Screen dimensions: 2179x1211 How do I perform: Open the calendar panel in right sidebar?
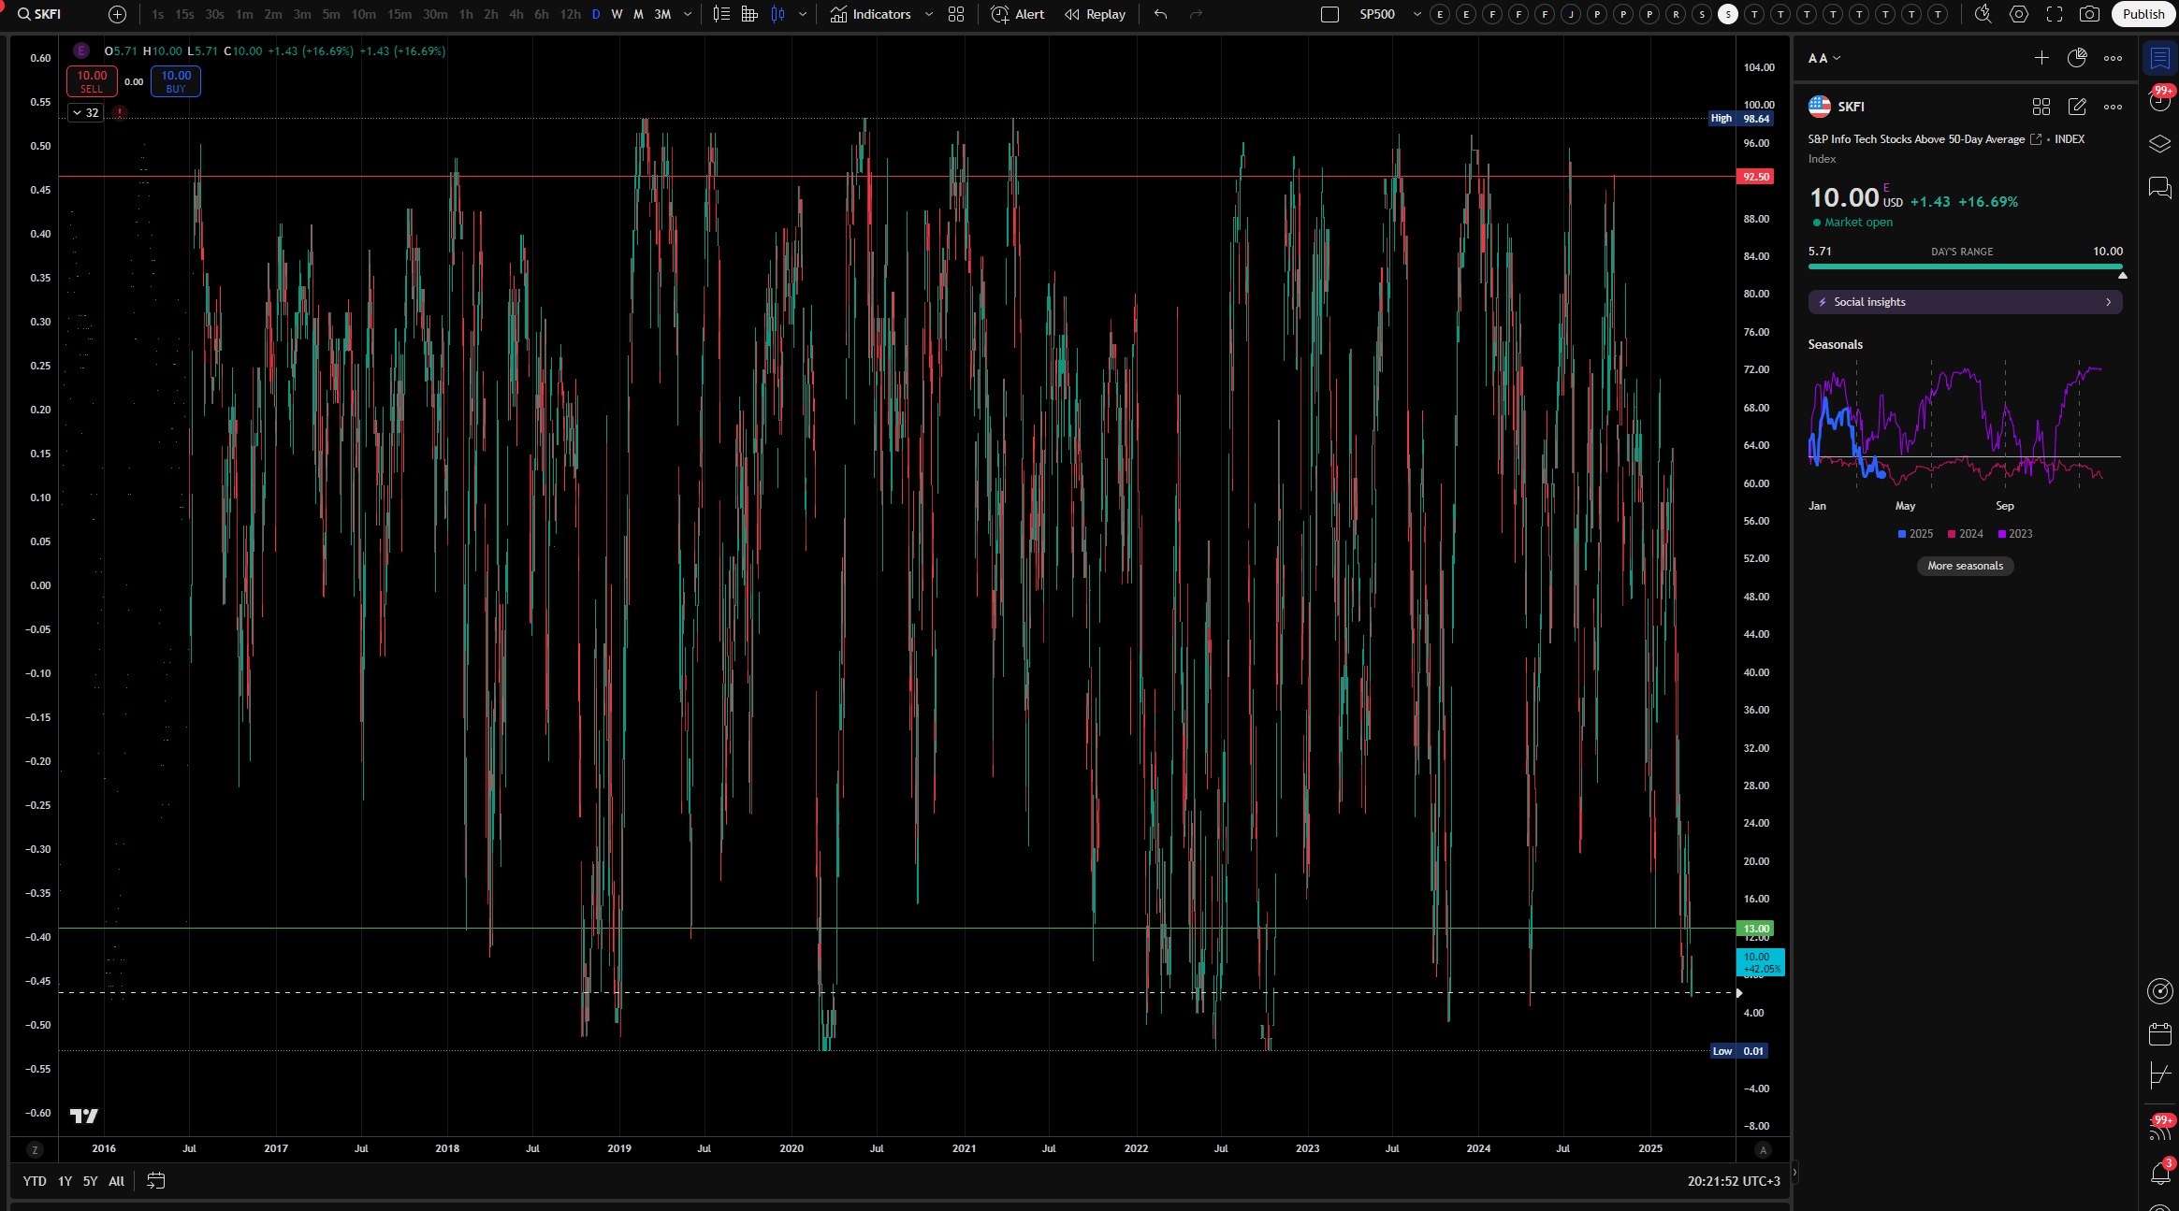2160,1033
